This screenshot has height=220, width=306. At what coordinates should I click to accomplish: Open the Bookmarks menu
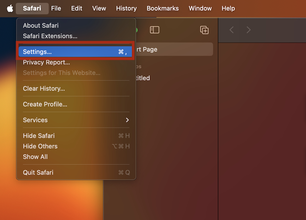[163, 8]
